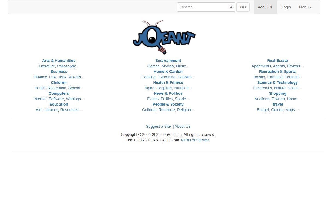Image resolution: width=328 pixels, height=202 pixels.
Task: Click the JoeAnt logo image
Action: coord(164,37)
